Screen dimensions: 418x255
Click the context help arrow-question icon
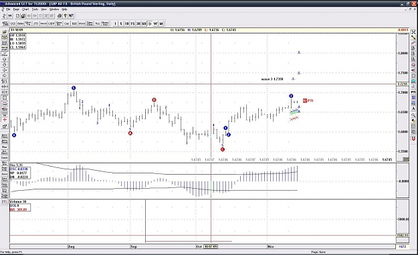[71, 16]
